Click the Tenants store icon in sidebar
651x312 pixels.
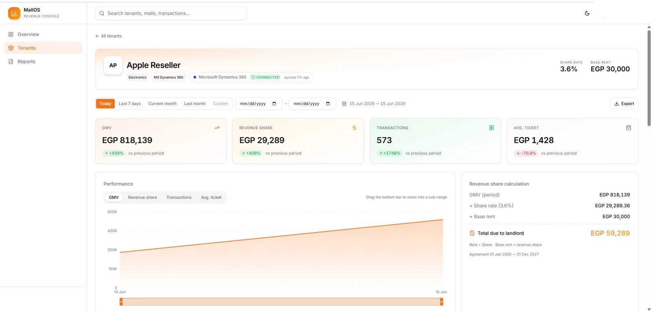coord(11,48)
